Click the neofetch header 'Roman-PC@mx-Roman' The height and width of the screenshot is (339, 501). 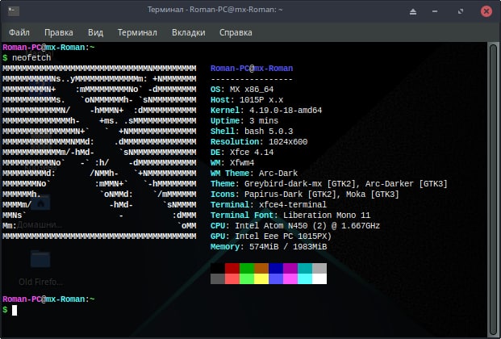pyautogui.click(x=252, y=69)
